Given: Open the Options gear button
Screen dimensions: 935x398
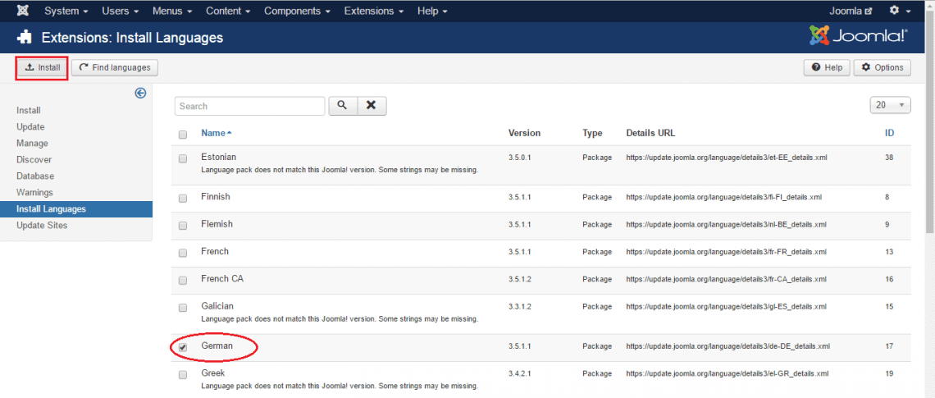Looking at the screenshot, I should 882,67.
